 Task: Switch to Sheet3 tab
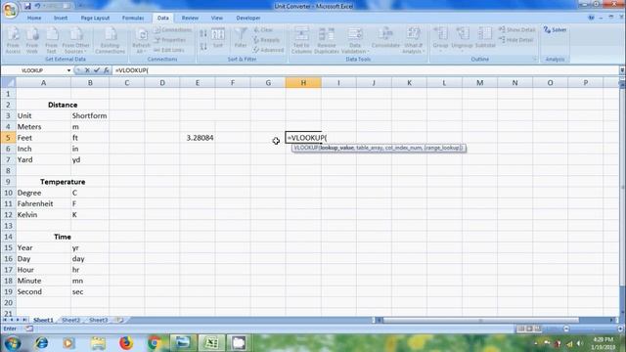coord(98,320)
